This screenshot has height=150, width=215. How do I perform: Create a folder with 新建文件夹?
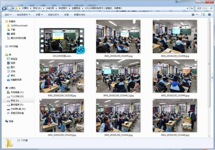(80, 14)
